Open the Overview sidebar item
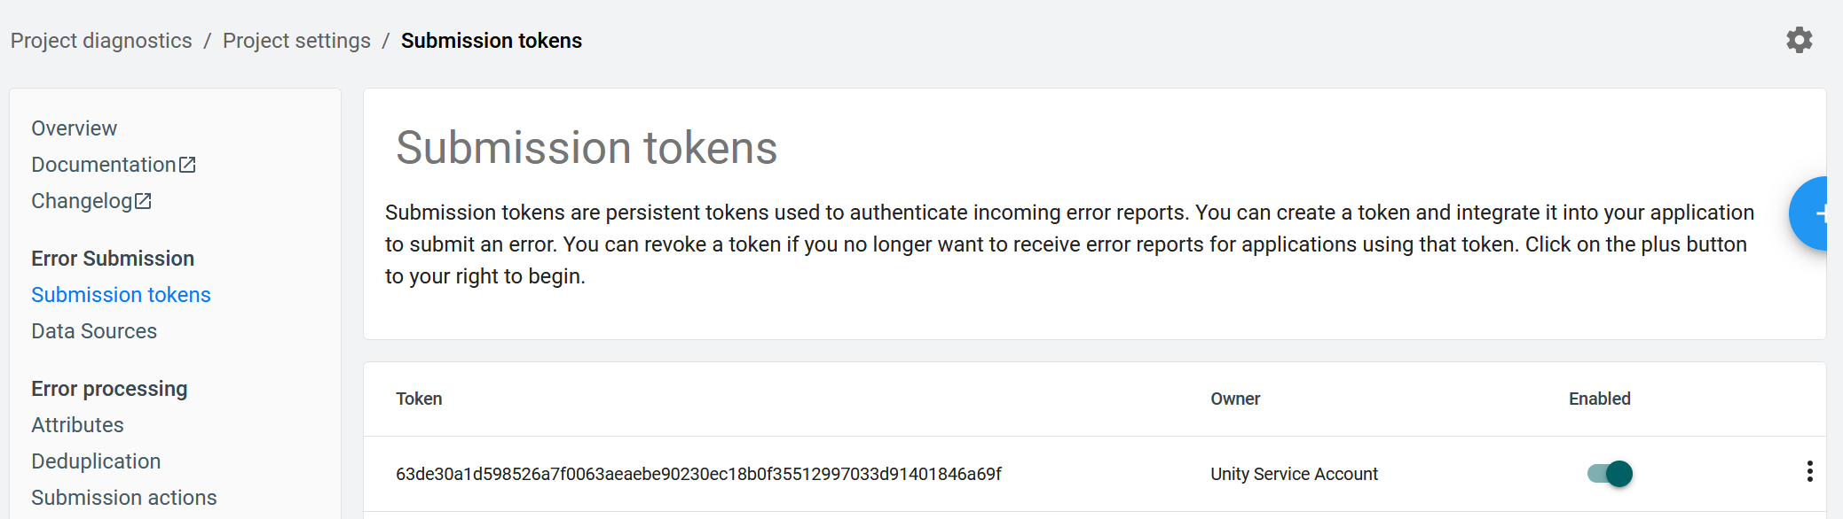This screenshot has height=519, width=1843. click(x=74, y=128)
